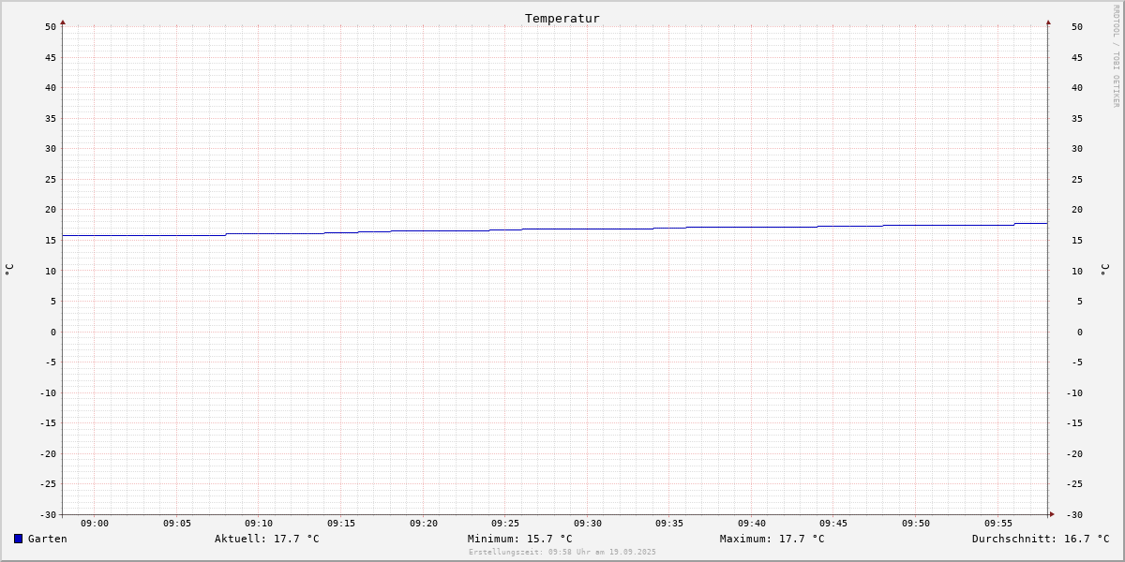Click the 09:00 time axis label

click(95, 524)
